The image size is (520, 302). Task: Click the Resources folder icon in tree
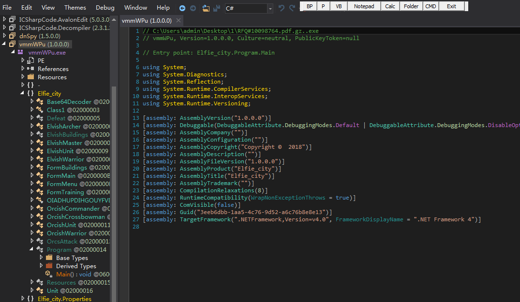(30, 77)
